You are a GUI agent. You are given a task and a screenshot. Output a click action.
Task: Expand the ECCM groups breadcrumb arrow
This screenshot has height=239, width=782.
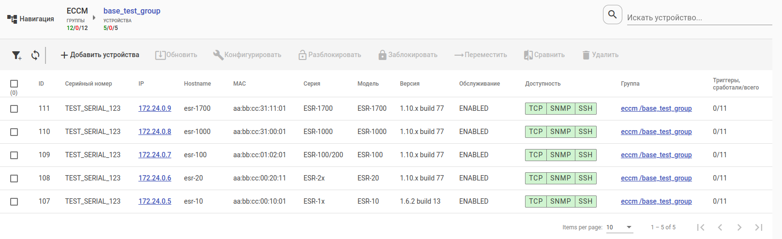click(x=94, y=18)
